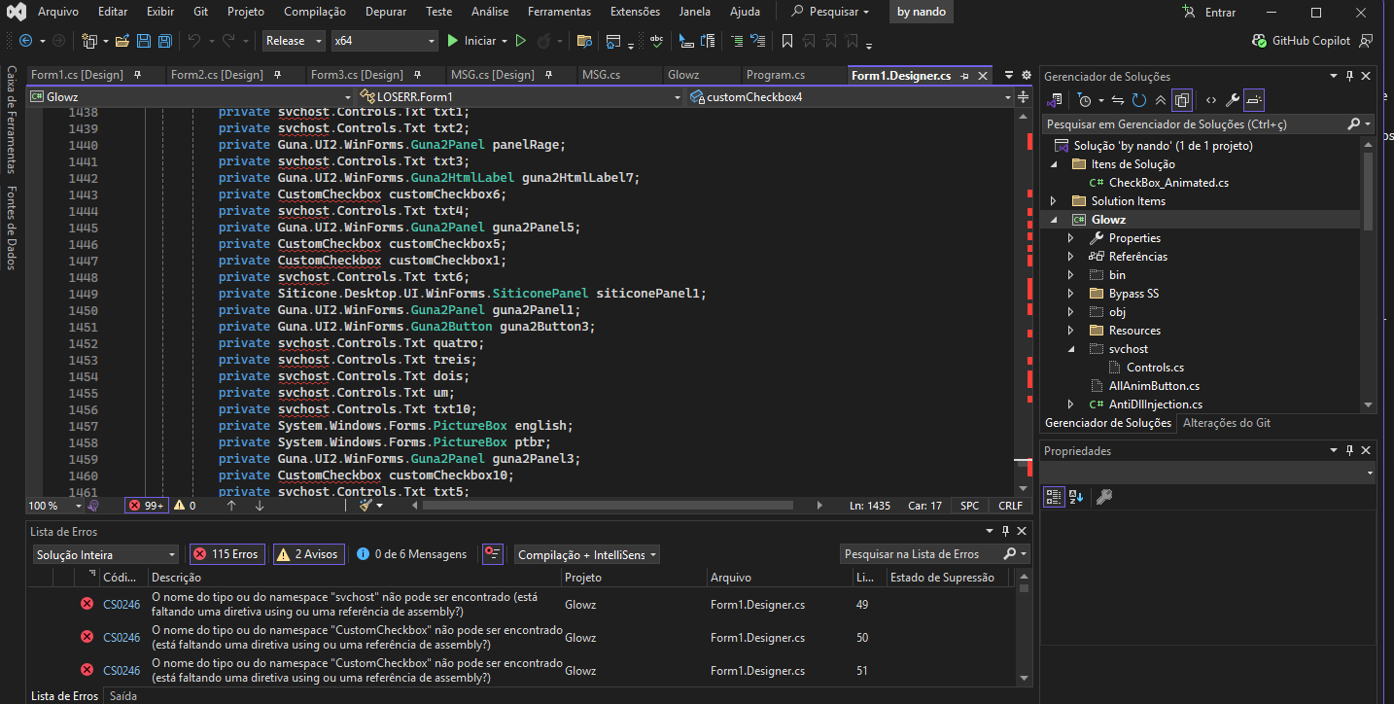Switch to the Saída tab
The image size is (1394, 704).
tap(123, 696)
